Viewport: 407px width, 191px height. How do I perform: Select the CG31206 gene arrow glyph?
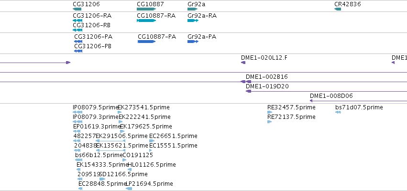(x=77, y=9)
